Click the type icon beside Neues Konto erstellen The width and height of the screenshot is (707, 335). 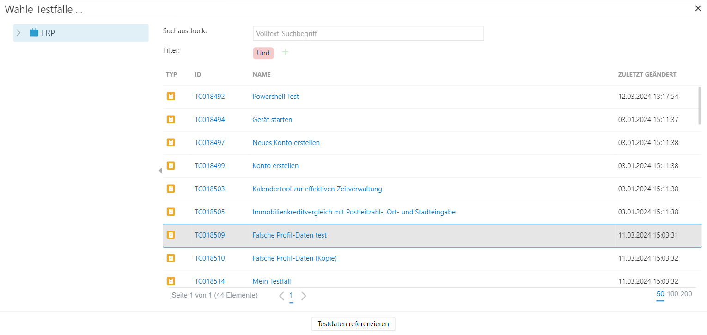[x=171, y=143]
